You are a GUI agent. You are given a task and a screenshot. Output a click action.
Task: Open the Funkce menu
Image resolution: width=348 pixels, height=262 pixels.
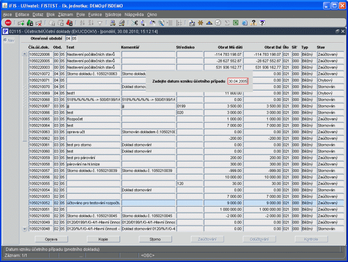[x=95, y=14]
